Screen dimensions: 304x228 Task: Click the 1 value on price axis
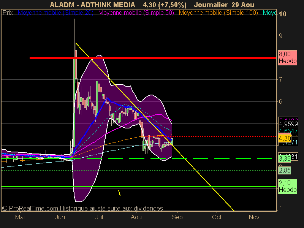point(280,208)
